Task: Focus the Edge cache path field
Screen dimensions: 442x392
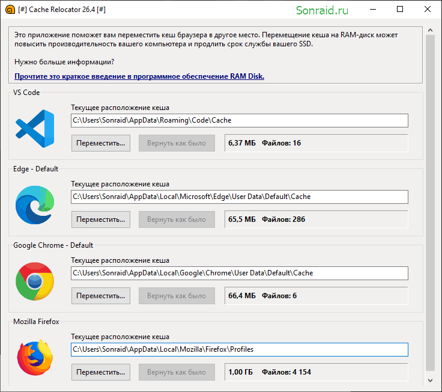Action: pos(240,197)
